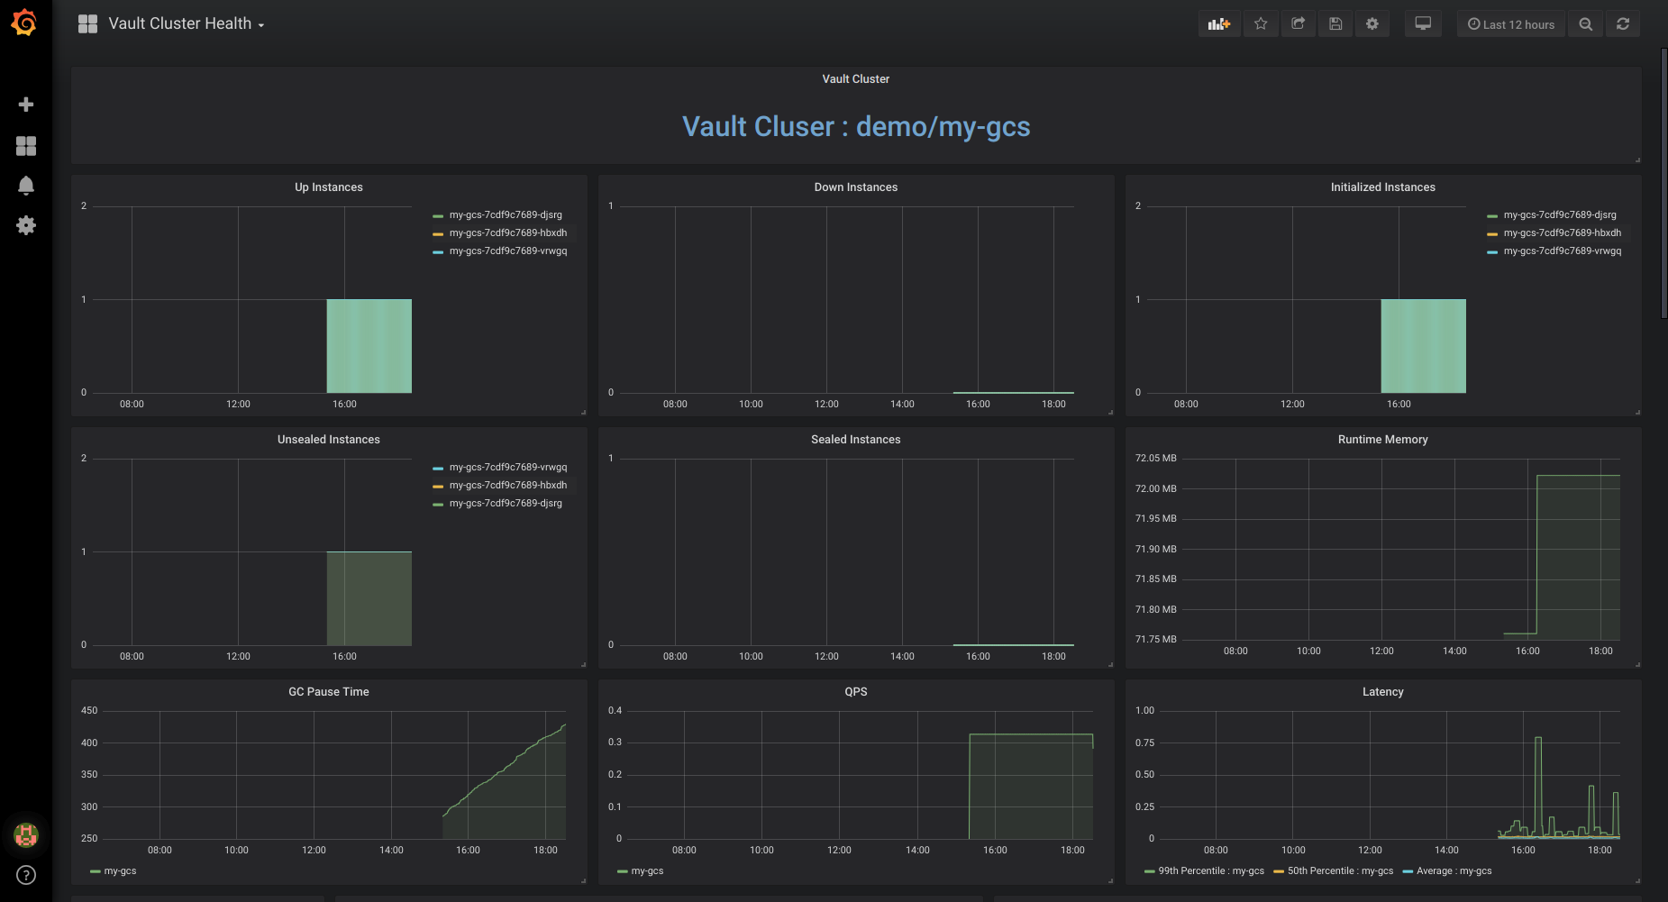Star this dashboard as a favorite

[x=1261, y=23]
